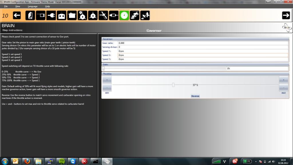Toggle the throttle Reverse button
The image size is (293, 165).
(195, 96)
